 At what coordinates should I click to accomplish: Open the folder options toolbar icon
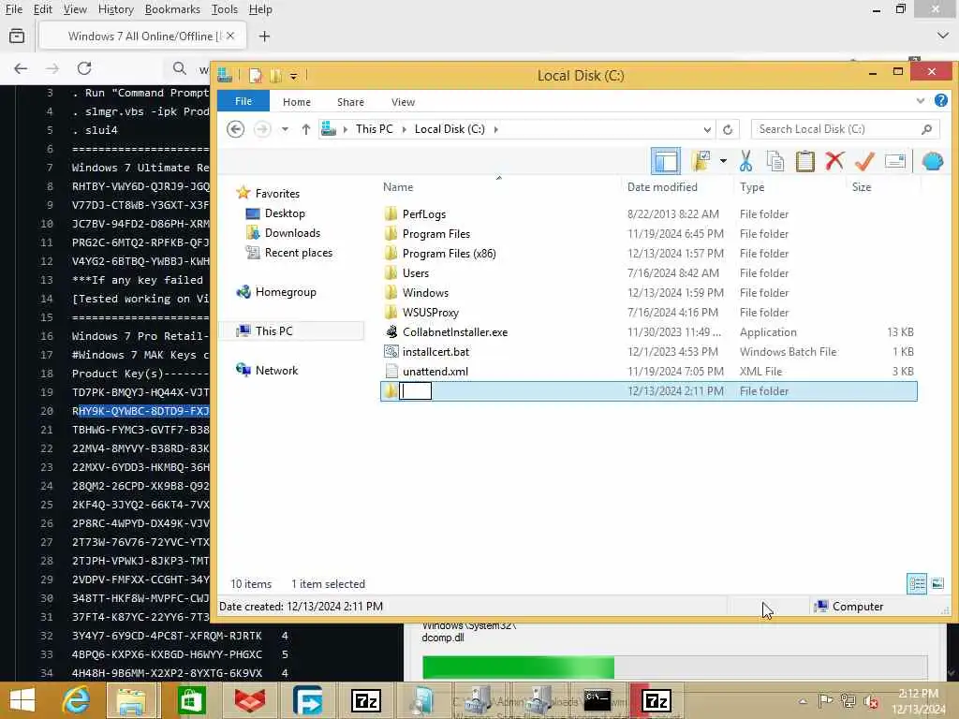(x=701, y=161)
